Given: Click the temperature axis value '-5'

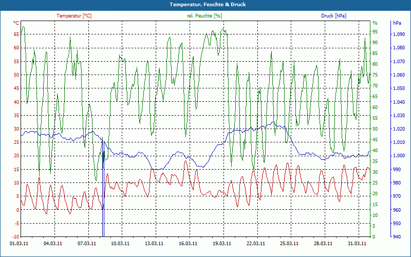Looking at the screenshot, I should [17, 224].
